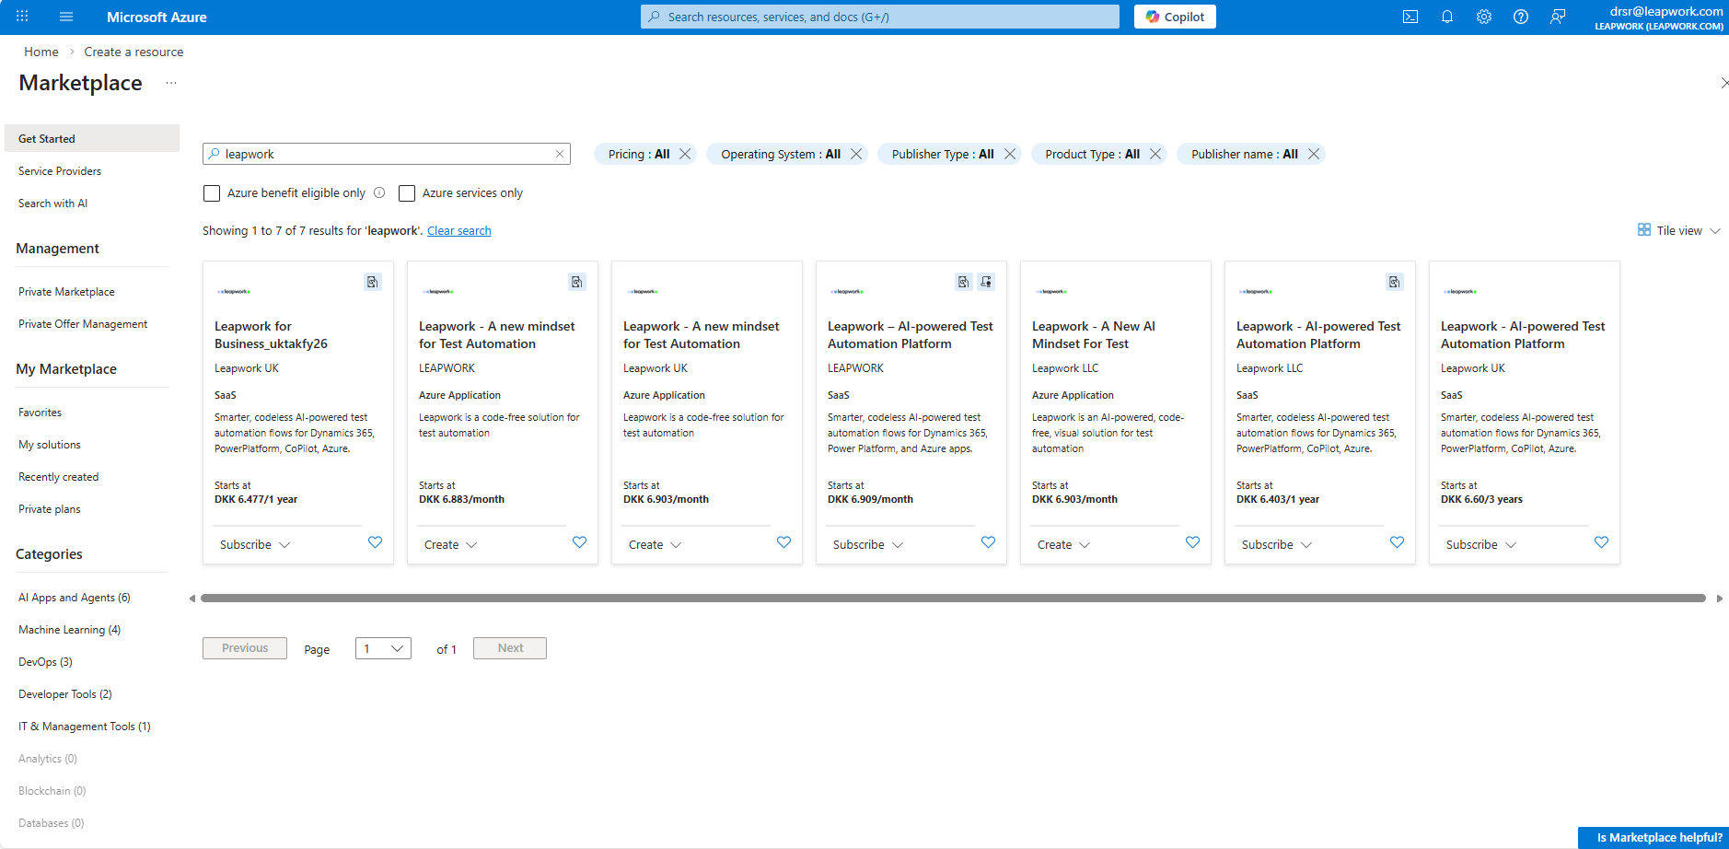Enable Azure benefit eligible only checkbox
The width and height of the screenshot is (1729, 849).
[x=212, y=193]
